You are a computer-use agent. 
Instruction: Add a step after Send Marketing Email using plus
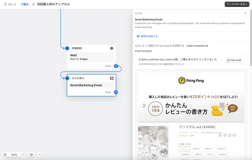tap(116, 92)
